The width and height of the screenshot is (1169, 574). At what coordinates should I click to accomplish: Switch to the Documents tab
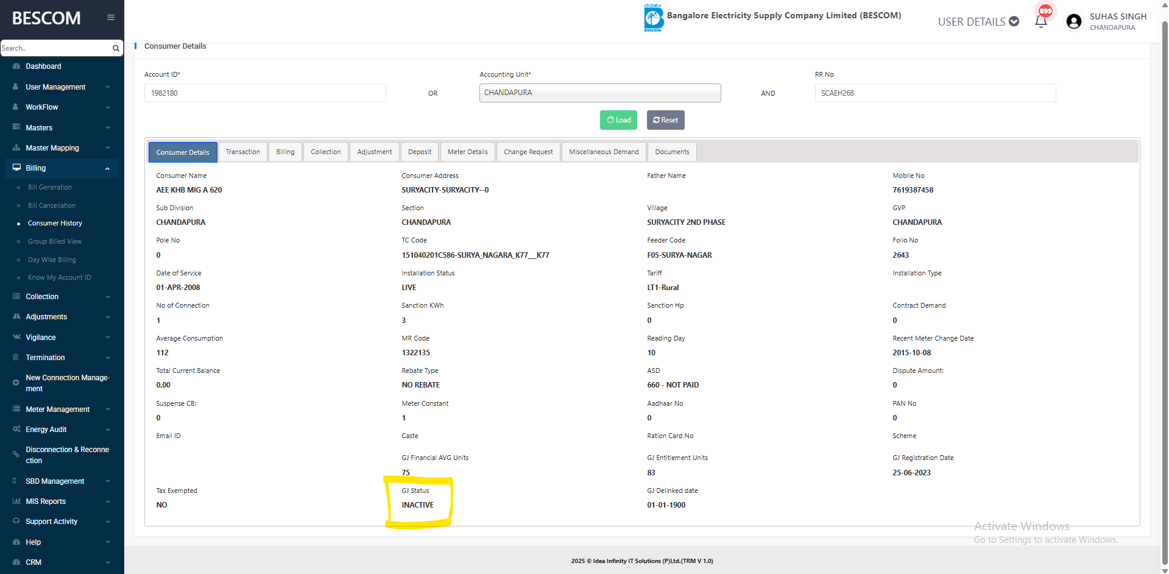pos(672,152)
